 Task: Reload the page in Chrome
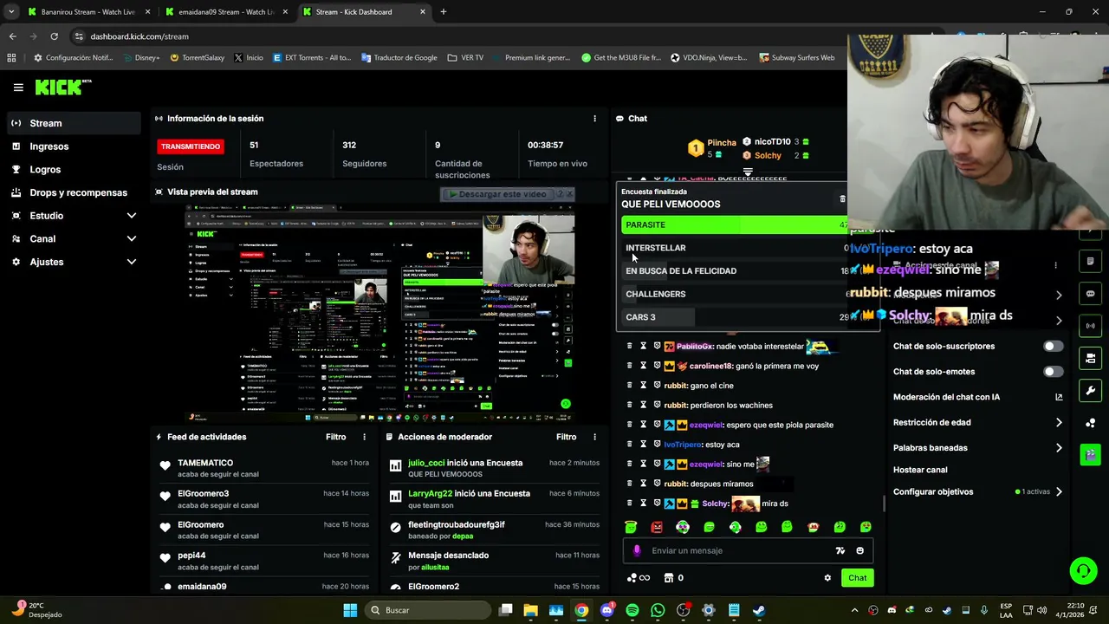point(54,36)
